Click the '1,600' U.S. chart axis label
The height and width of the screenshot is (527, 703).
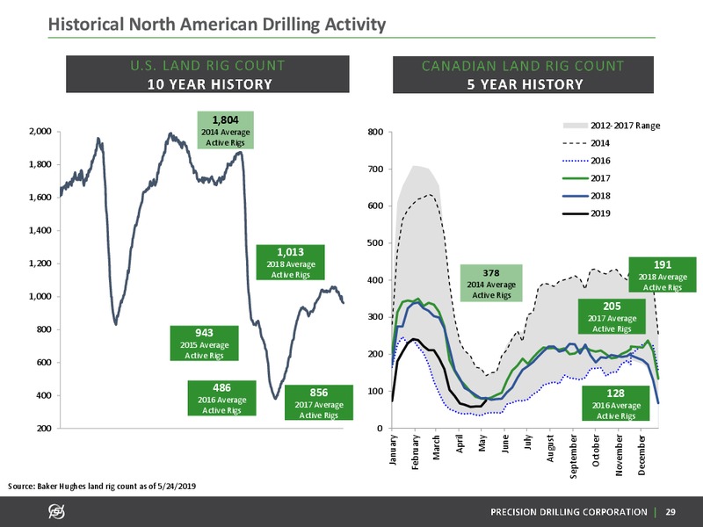40,197
